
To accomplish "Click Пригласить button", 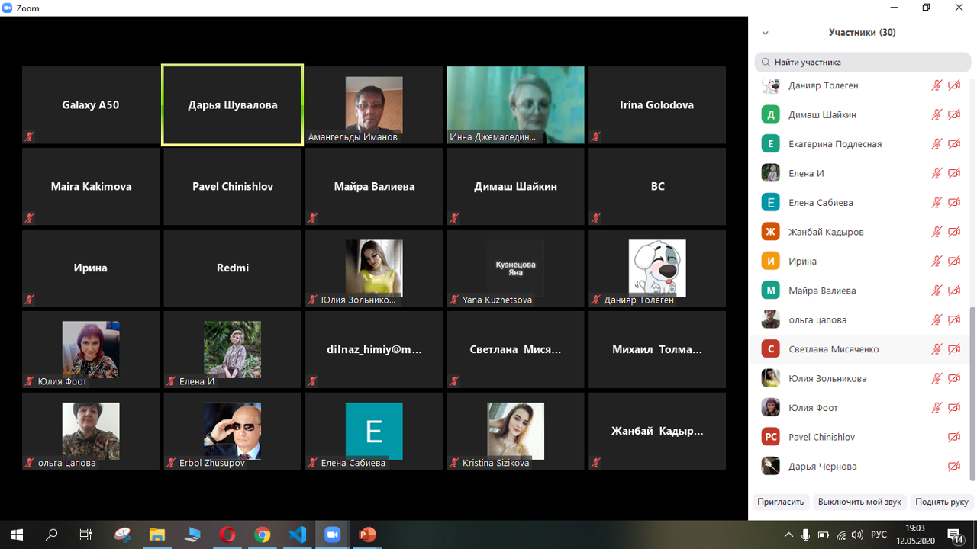I will pos(780,502).
